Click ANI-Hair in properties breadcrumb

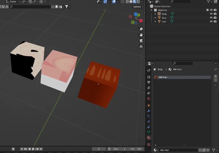coord(177,69)
